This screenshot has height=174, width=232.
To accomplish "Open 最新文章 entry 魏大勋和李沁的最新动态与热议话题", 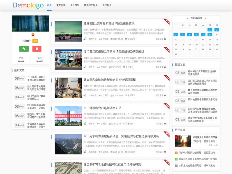I will [36, 88].
